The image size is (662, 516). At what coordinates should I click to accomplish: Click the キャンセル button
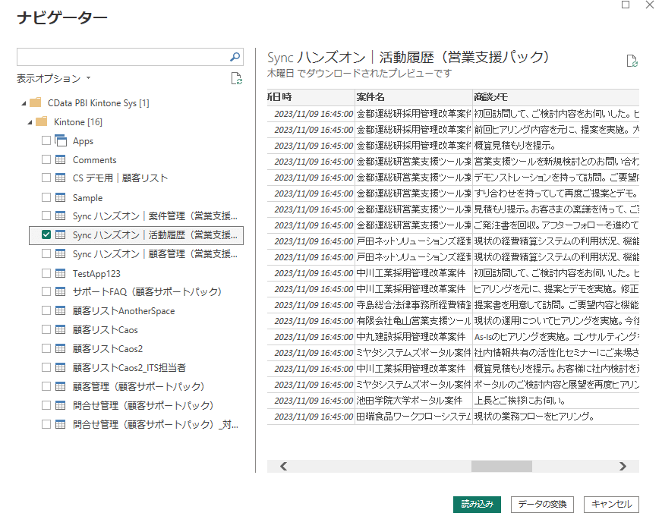click(611, 504)
